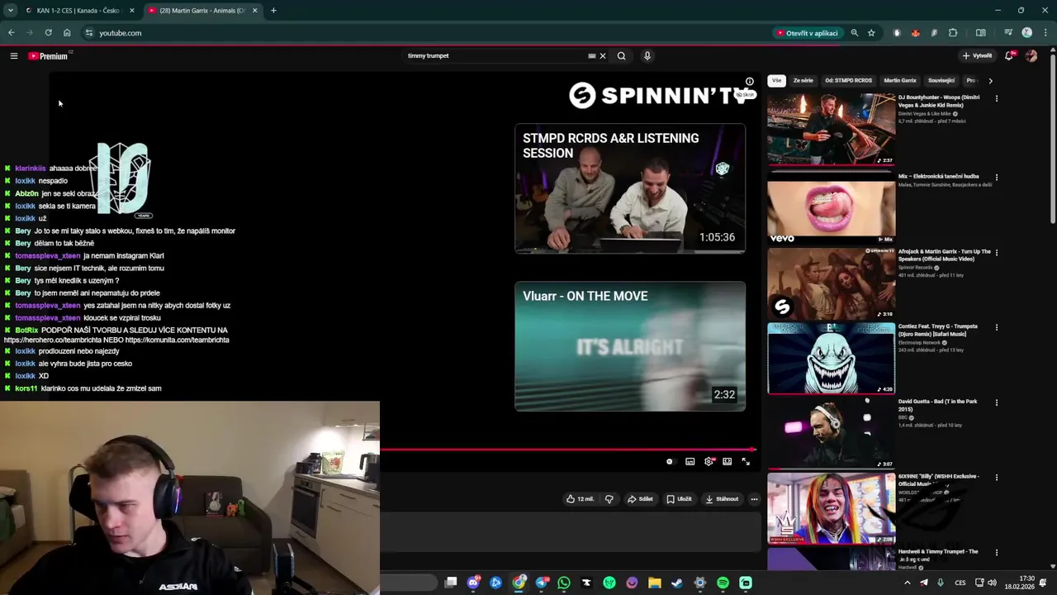
Task: Select the Vše filter chip
Action: click(x=776, y=81)
